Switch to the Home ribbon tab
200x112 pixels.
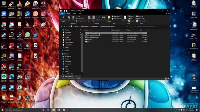(x=68, y=14)
